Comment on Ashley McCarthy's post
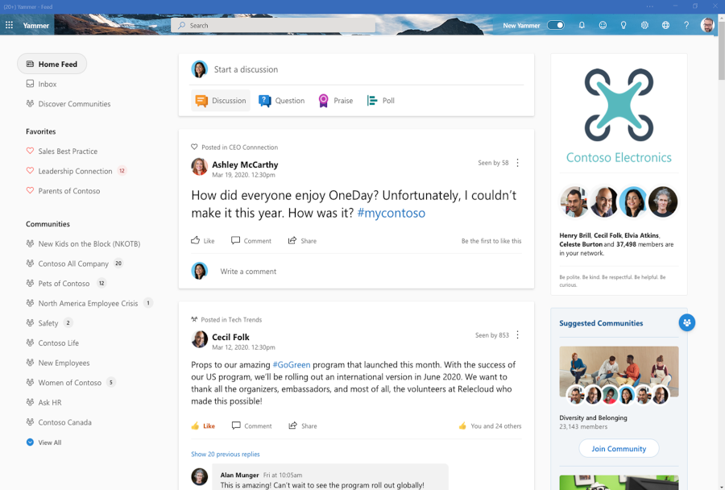Screen dimensions: 725x490 [x=251, y=241]
